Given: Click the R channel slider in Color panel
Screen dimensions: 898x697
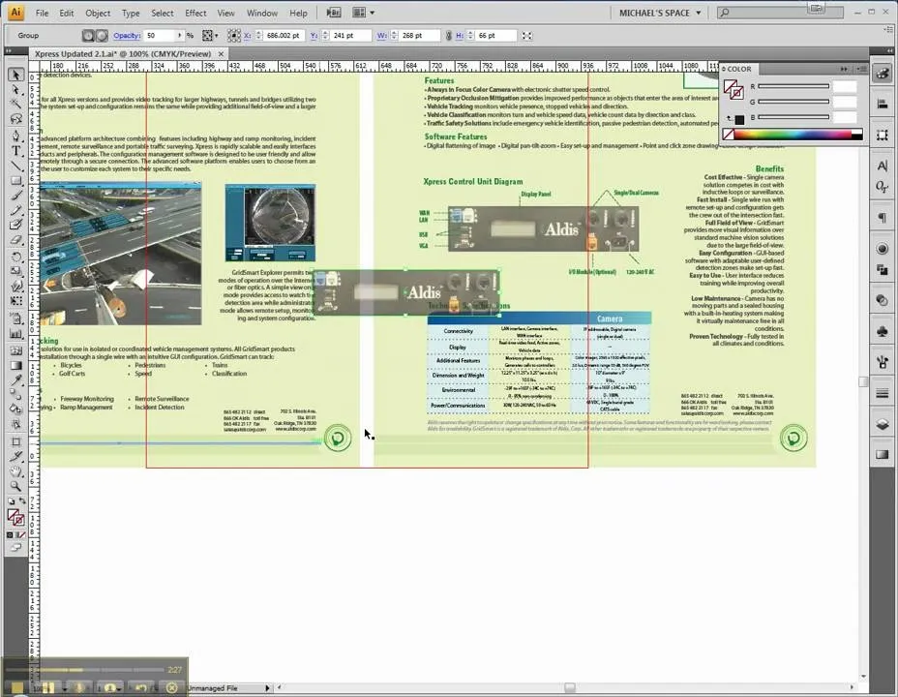Looking at the screenshot, I should coord(793,86).
